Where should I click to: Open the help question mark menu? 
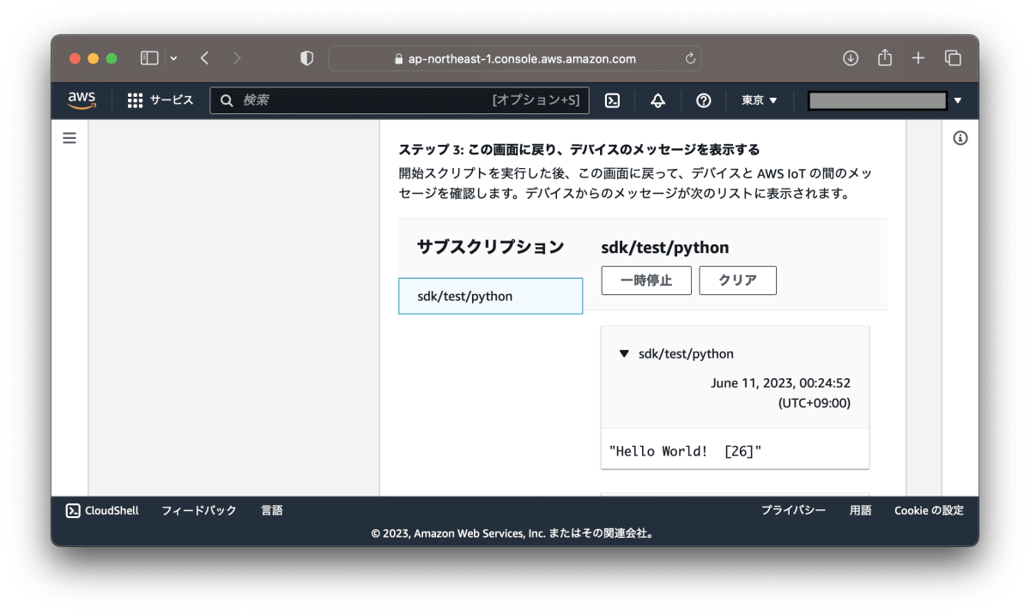pyautogui.click(x=704, y=100)
